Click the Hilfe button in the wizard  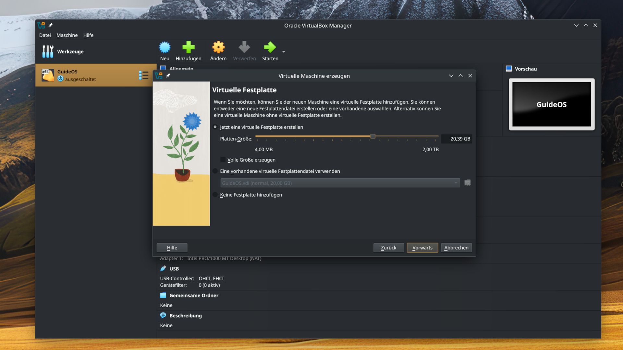coord(172,248)
